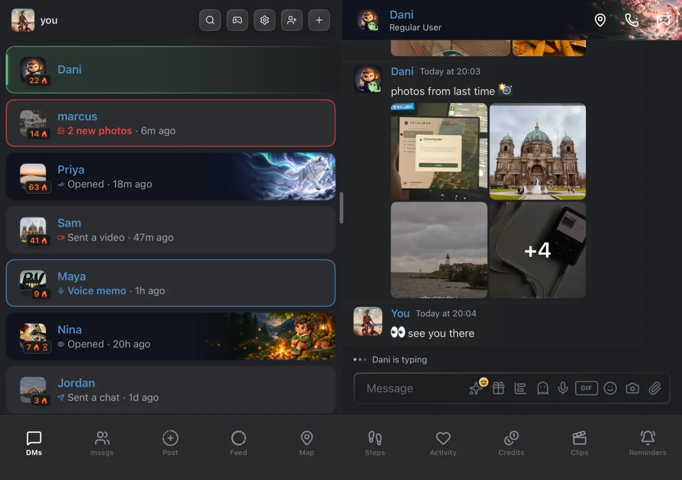Open the Dani conversation in list
This screenshot has width=682, height=480.
pos(170,70)
